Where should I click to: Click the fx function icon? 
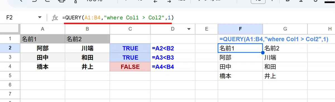55,18
